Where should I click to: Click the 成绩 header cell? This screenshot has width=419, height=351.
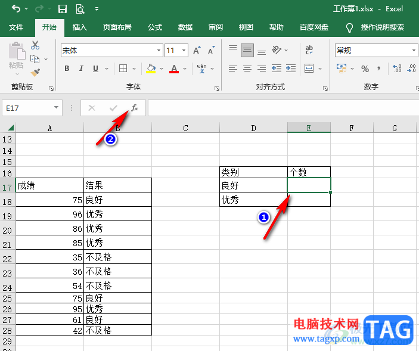pyautogui.click(x=49, y=185)
